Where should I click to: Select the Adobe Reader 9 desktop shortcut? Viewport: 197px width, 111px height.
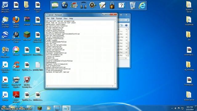[16, 97]
